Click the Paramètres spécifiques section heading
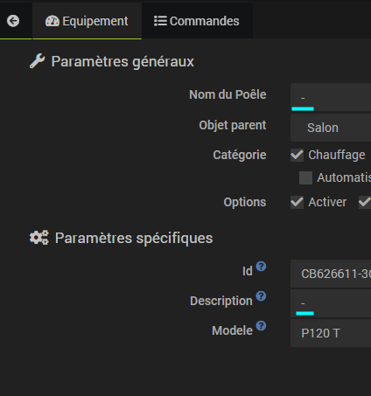371x396 pixels. (x=134, y=238)
